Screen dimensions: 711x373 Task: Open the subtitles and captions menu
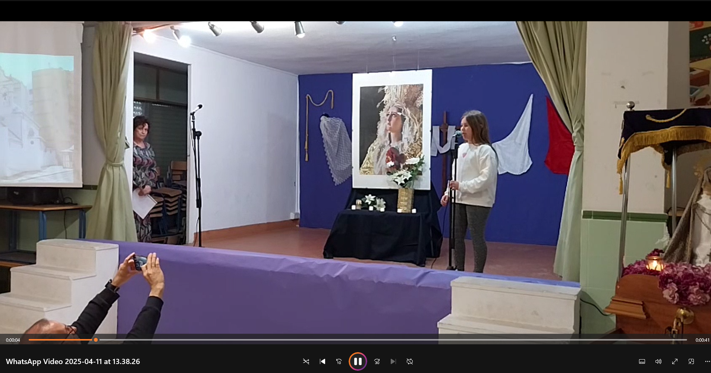[x=642, y=361]
